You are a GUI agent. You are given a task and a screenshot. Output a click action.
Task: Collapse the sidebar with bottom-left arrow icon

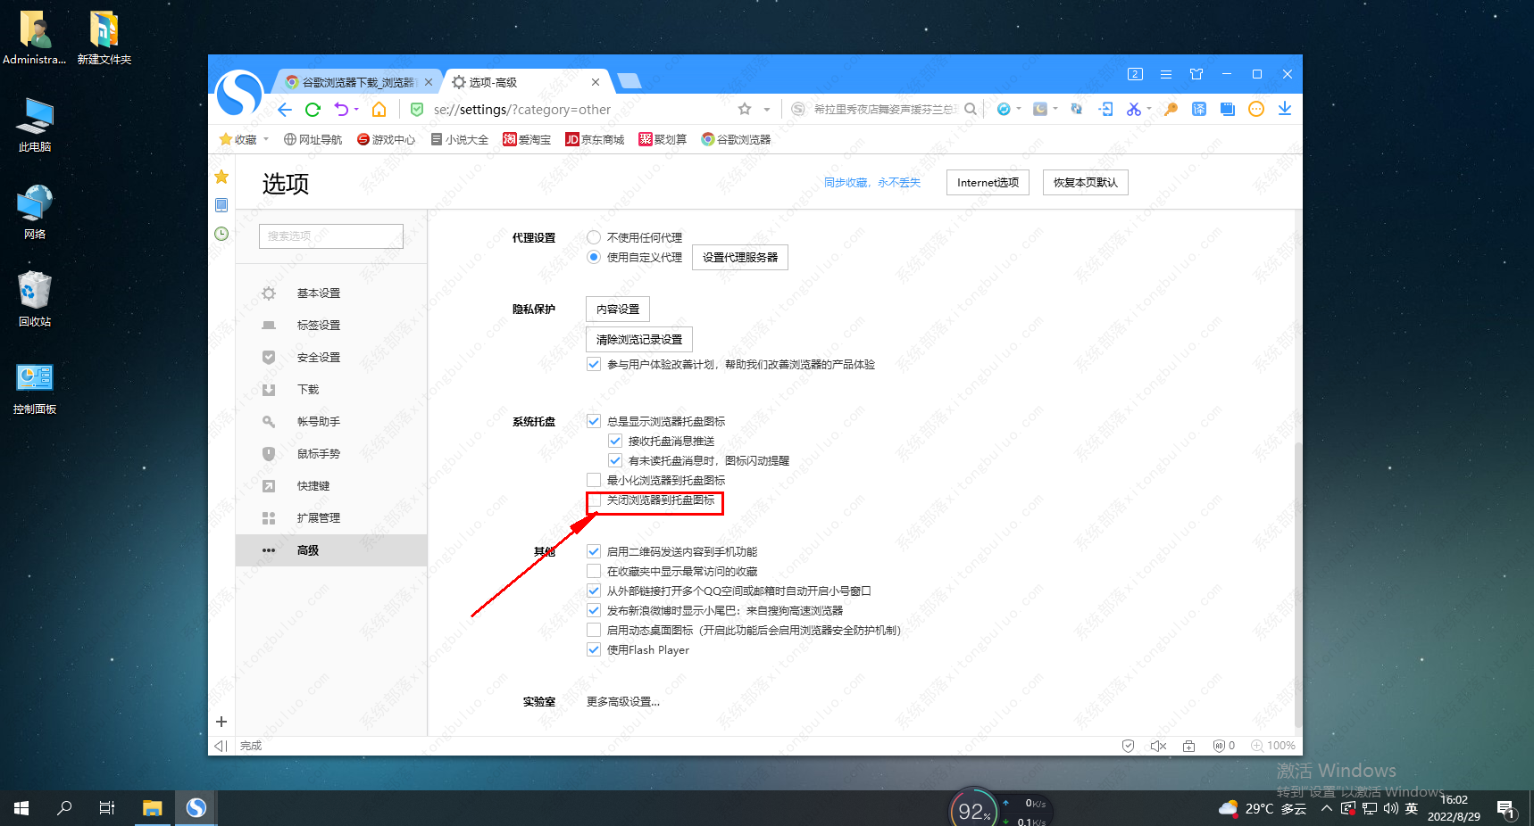pyautogui.click(x=221, y=746)
